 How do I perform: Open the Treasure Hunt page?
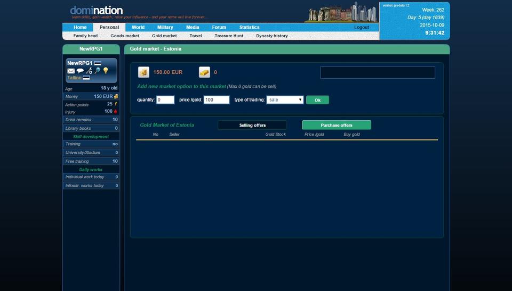[228, 36]
